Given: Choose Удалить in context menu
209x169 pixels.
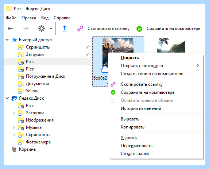Looking at the screenshot, I should point(129,138).
